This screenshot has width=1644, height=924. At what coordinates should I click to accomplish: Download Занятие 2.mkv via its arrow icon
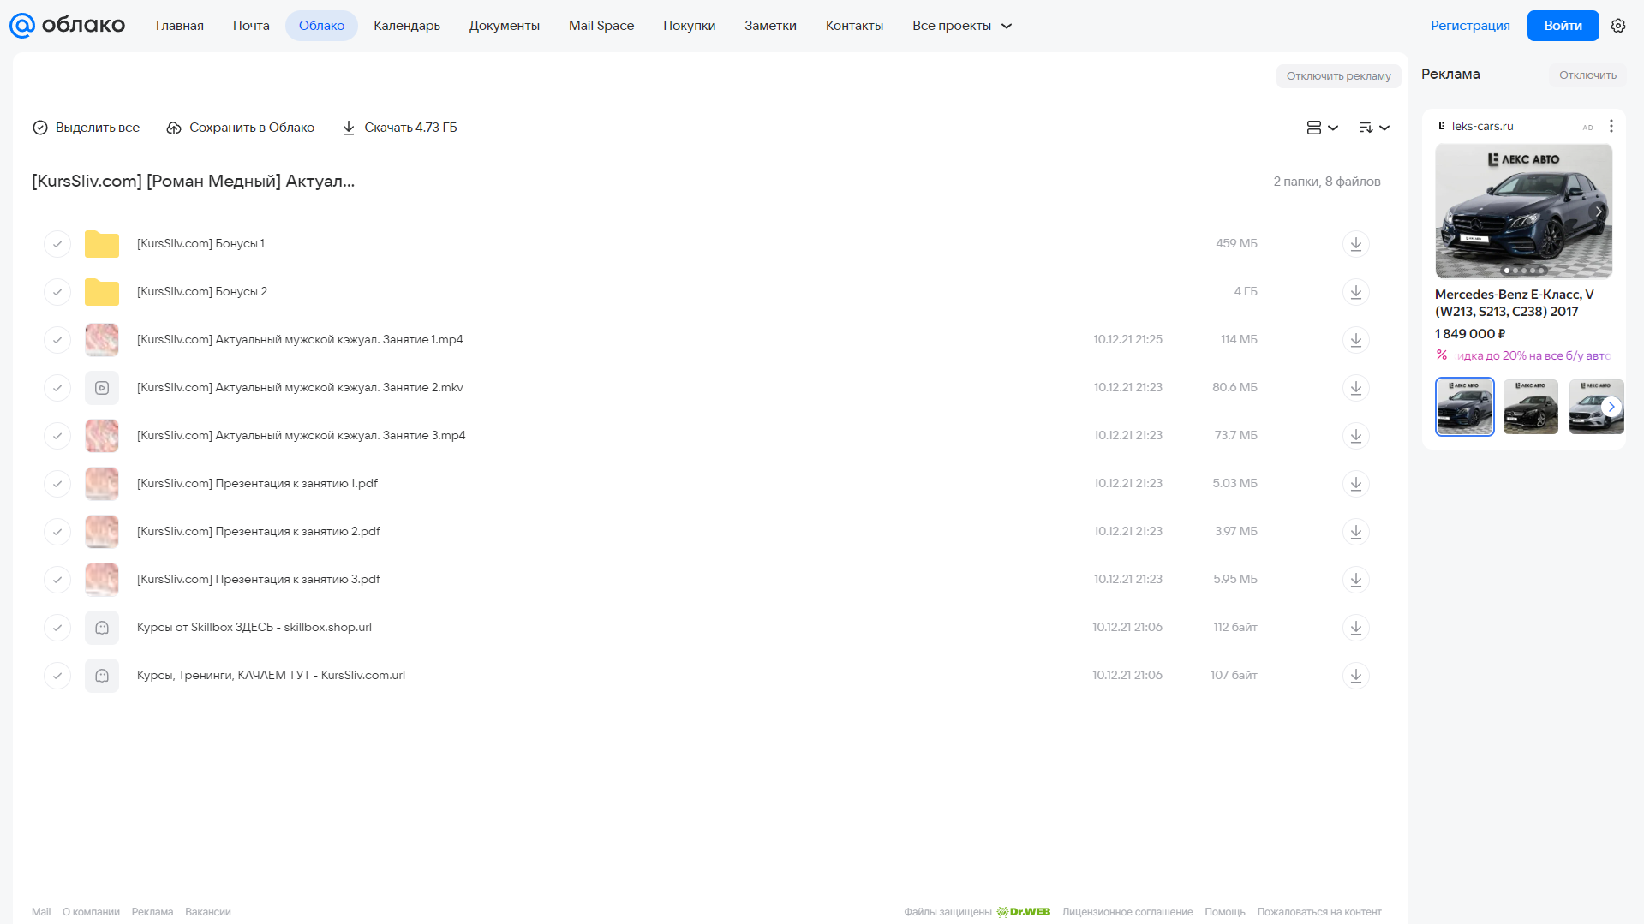tap(1355, 388)
